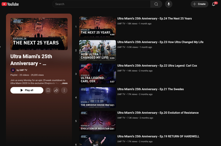Click 'Playlist · 25 videos · 29,205 views' text

(27, 75)
